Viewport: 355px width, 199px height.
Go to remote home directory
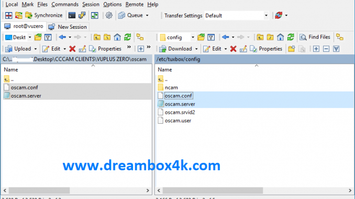[x=280, y=37]
